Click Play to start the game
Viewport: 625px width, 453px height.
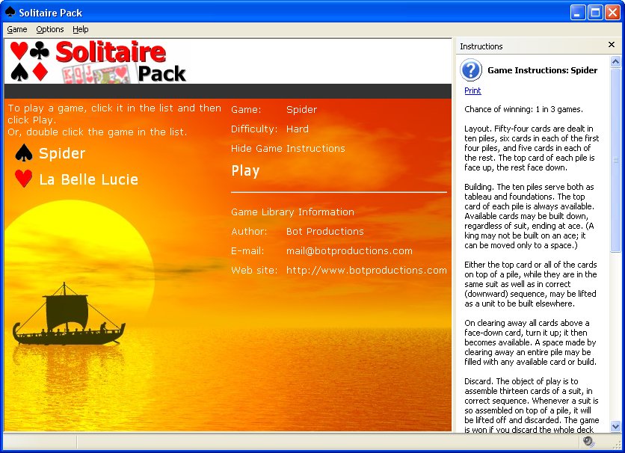pos(245,171)
